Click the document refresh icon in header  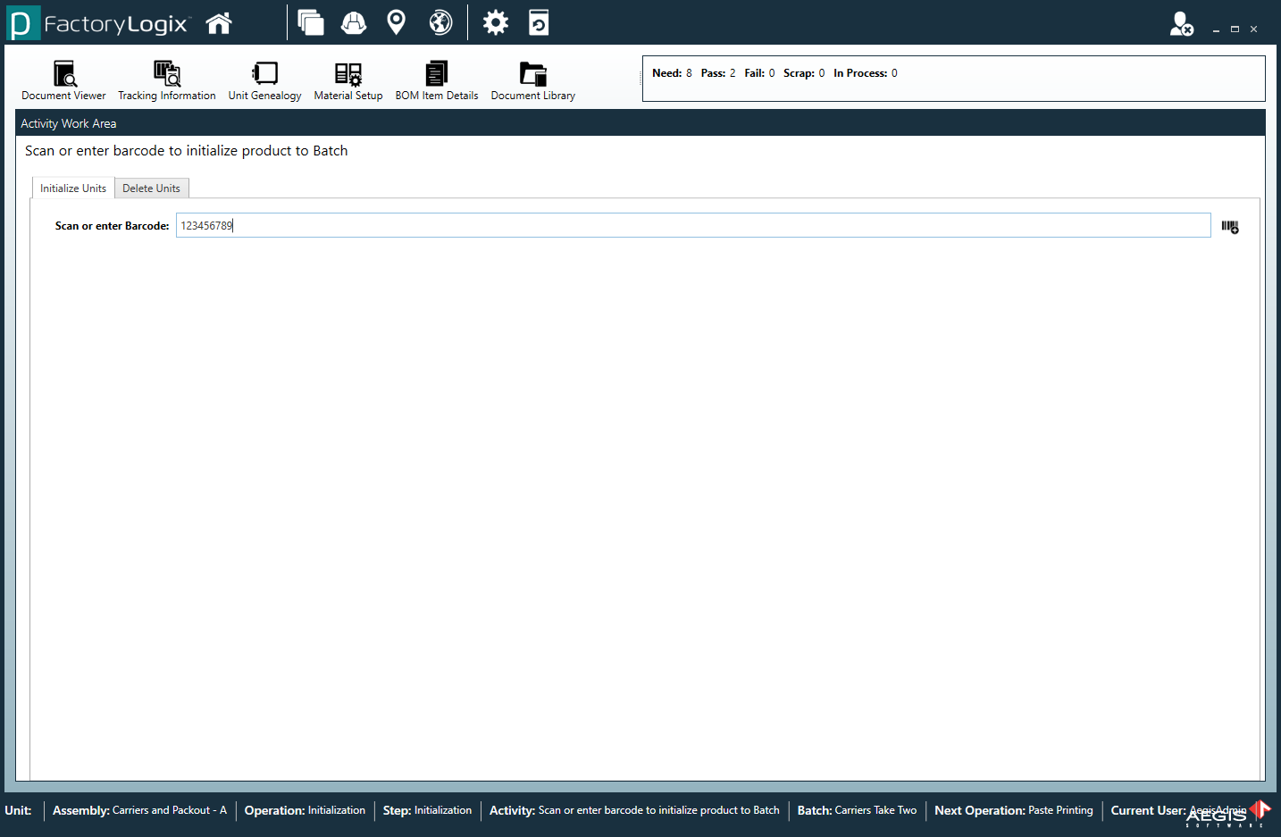(x=539, y=22)
